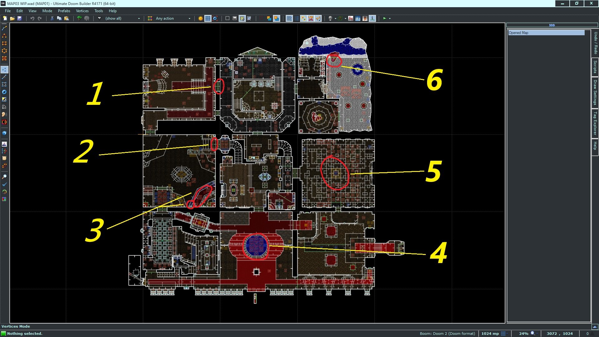Toggle auto-clear sidedef textures broom button
The width and height of the screenshot is (599, 337).
point(318,18)
